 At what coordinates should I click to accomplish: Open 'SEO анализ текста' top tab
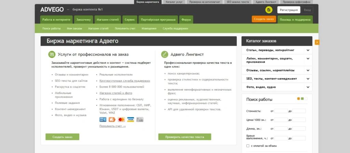point(238,2)
